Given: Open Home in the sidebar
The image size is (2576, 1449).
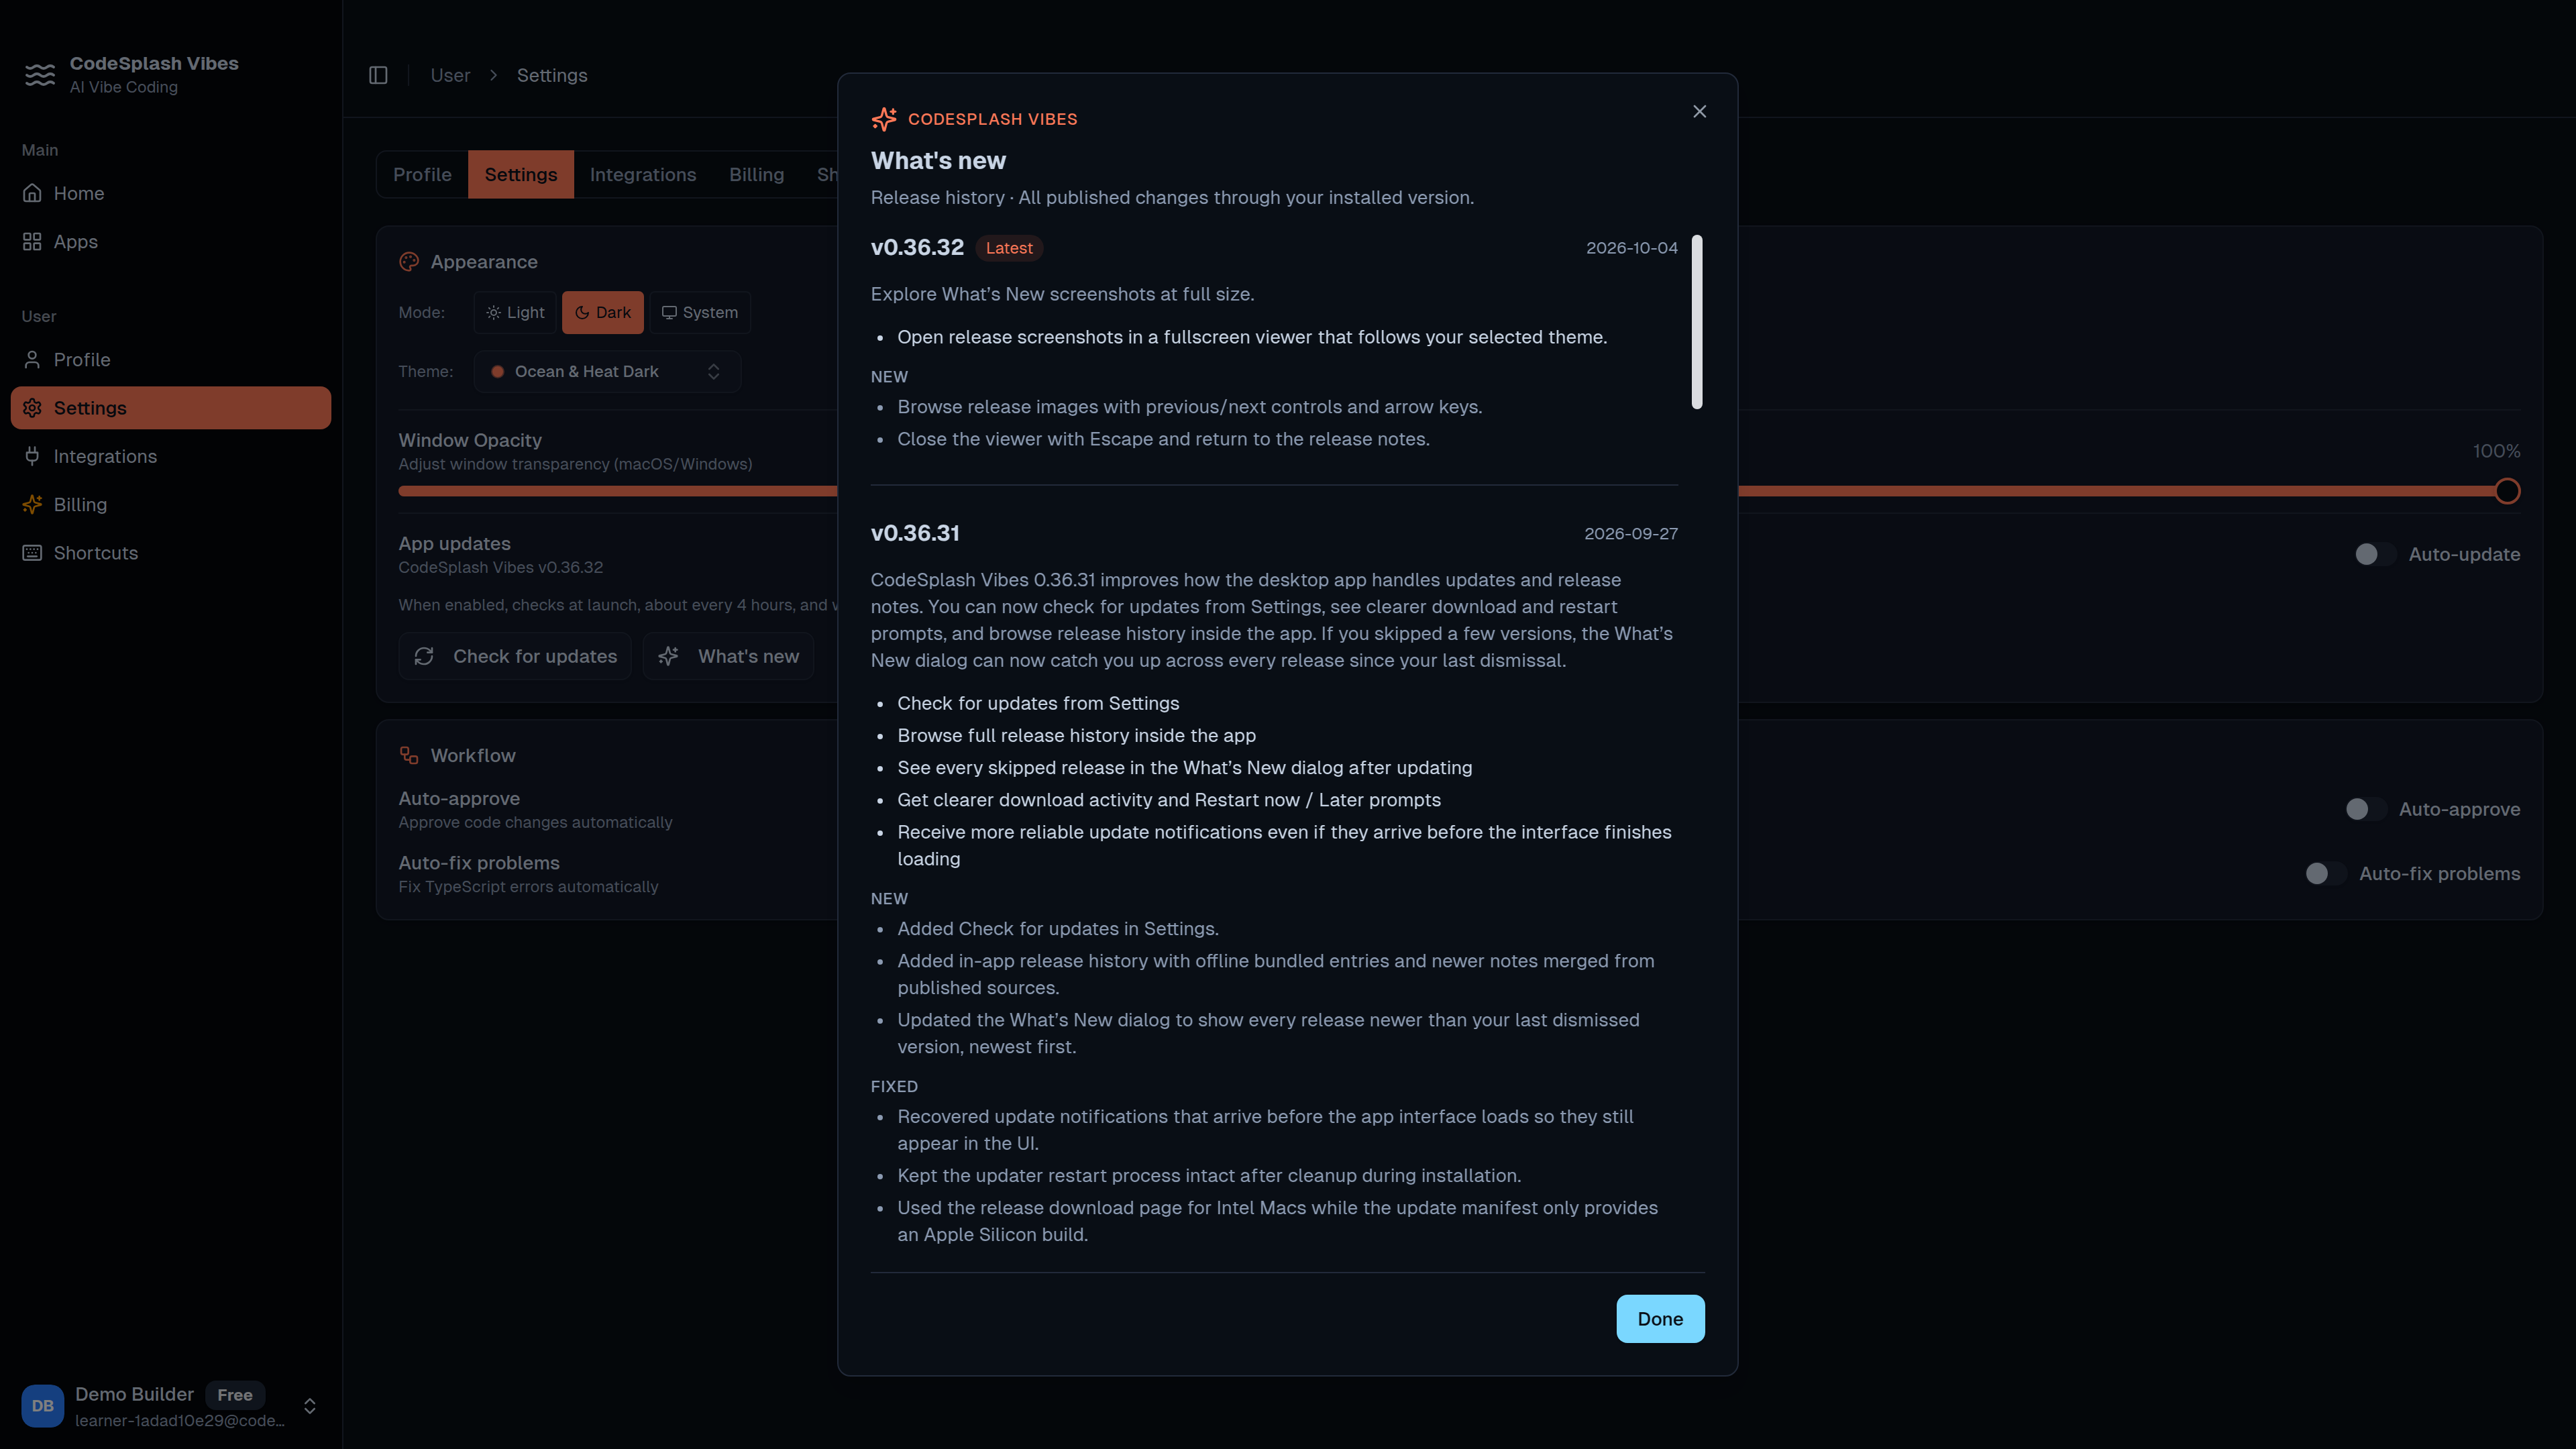Looking at the screenshot, I should [170, 193].
